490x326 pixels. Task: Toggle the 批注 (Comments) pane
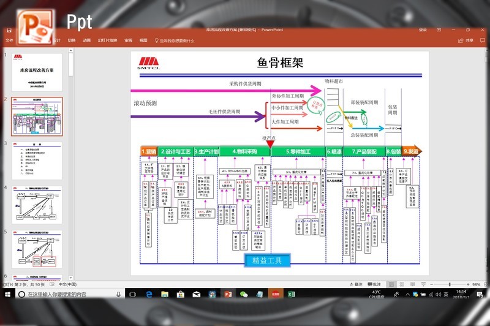374,284
